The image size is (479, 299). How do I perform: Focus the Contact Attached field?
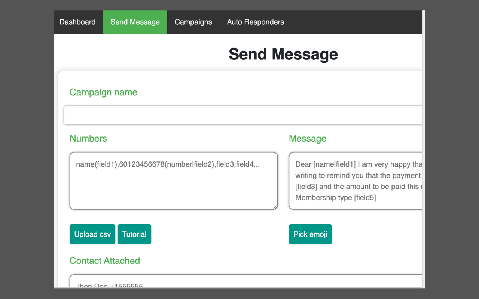click(x=246, y=281)
